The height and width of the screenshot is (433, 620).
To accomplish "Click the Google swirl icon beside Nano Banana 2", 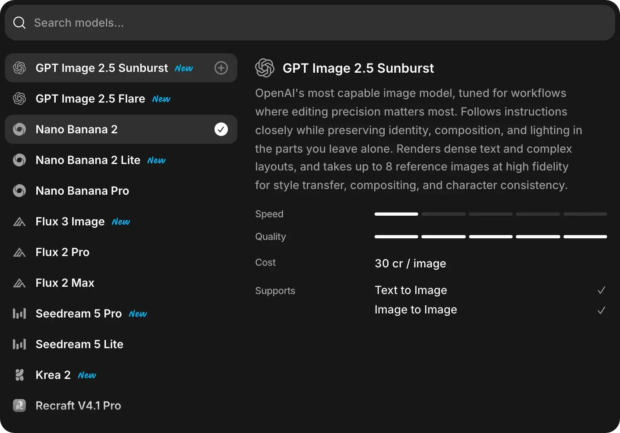I will click(x=19, y=129).
